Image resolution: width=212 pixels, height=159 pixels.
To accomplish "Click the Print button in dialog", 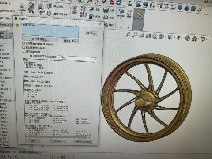I will pos(57,141).
